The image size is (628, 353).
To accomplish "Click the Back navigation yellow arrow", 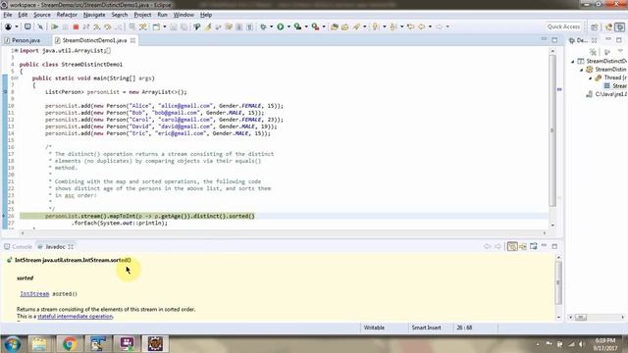I will point(421,26).
